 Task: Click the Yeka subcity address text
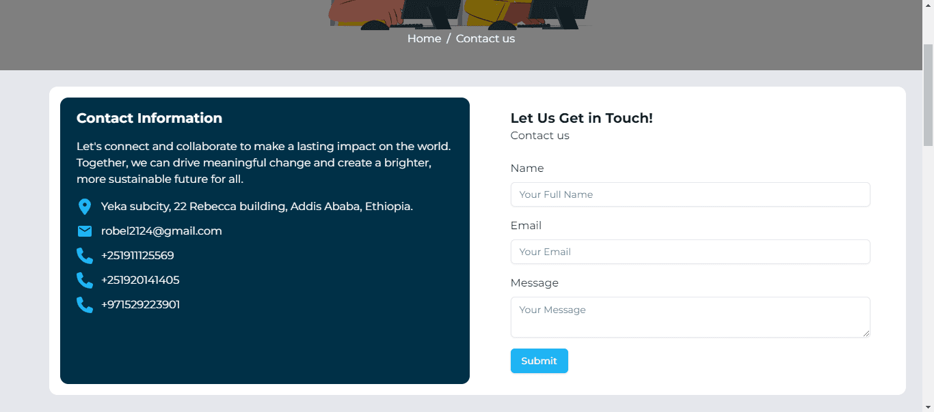257,207
